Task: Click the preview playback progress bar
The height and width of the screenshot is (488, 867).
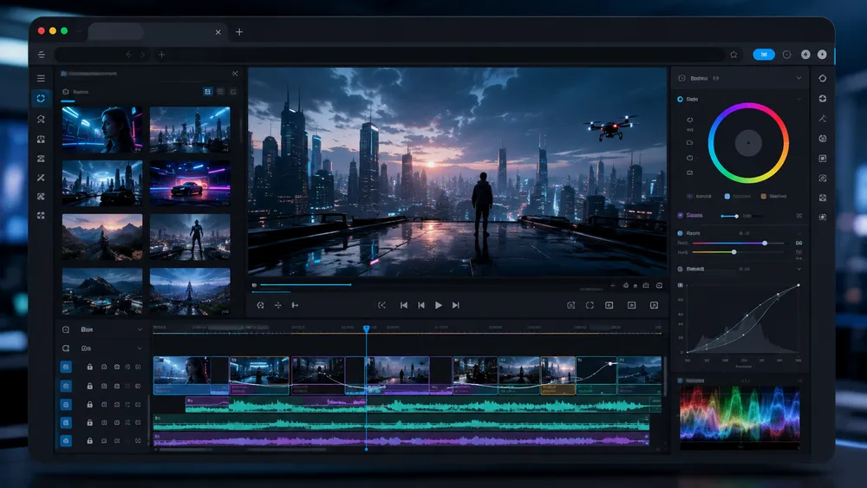Action: tap(305, 285)
